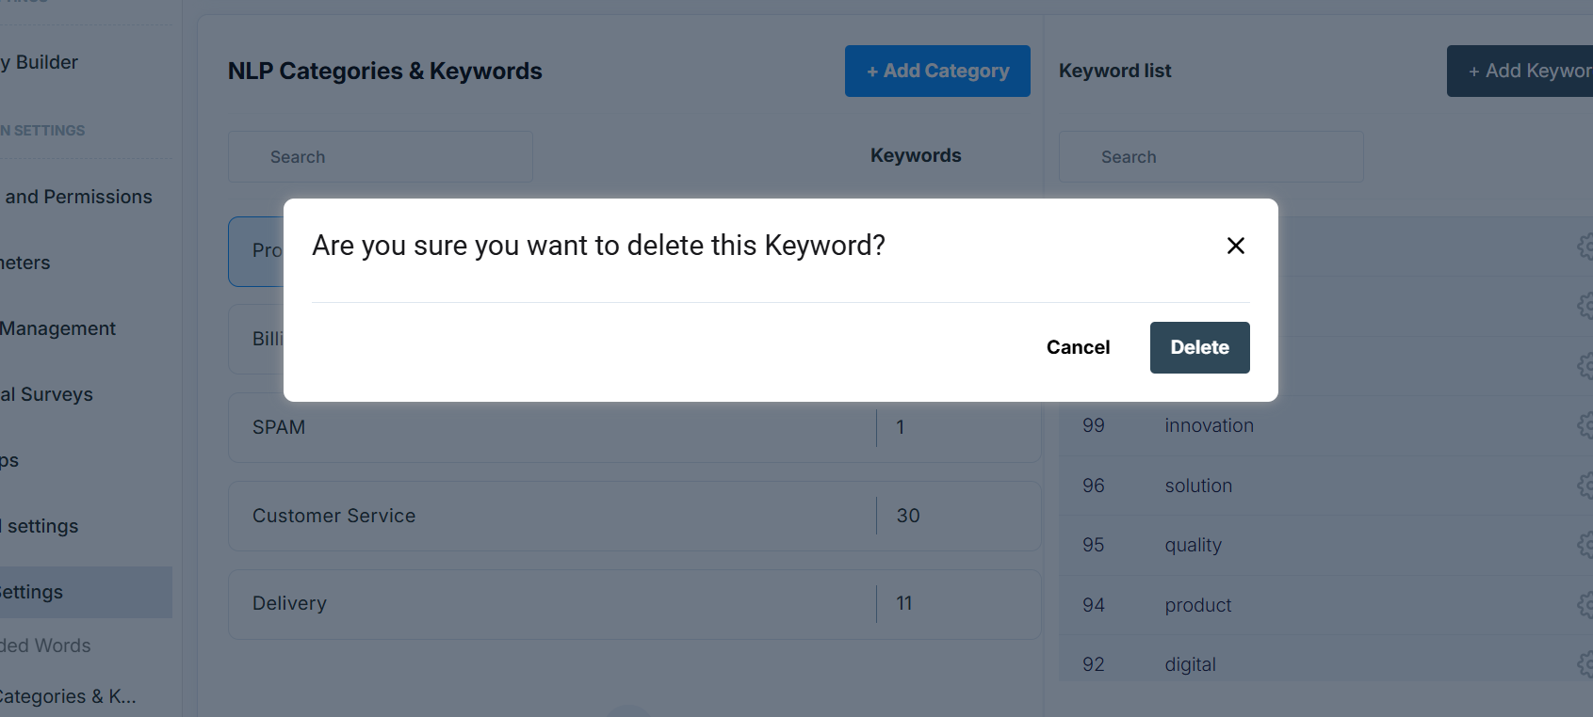This screenshot has width=1593, height=717.
Task: Focus the categories Search field
Action: pos(381,157)
